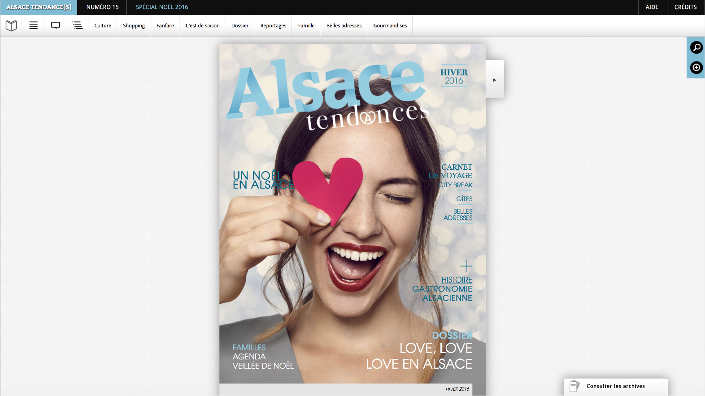705x396 pixels.
Task: Click Carnet de Voyage cover text
Action: [x=450, y=171]
